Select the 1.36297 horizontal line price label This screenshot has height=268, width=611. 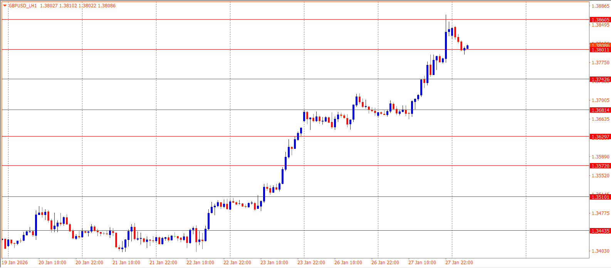pyautogui.click(x=600, y=137)
